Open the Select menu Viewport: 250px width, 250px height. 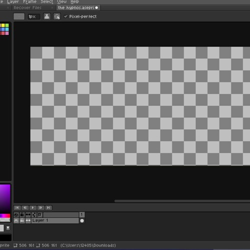[47, 2]
